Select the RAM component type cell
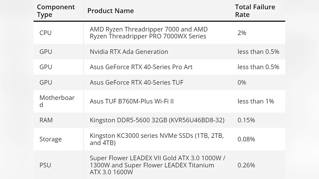Screen dimensions: 319x179 46,120
